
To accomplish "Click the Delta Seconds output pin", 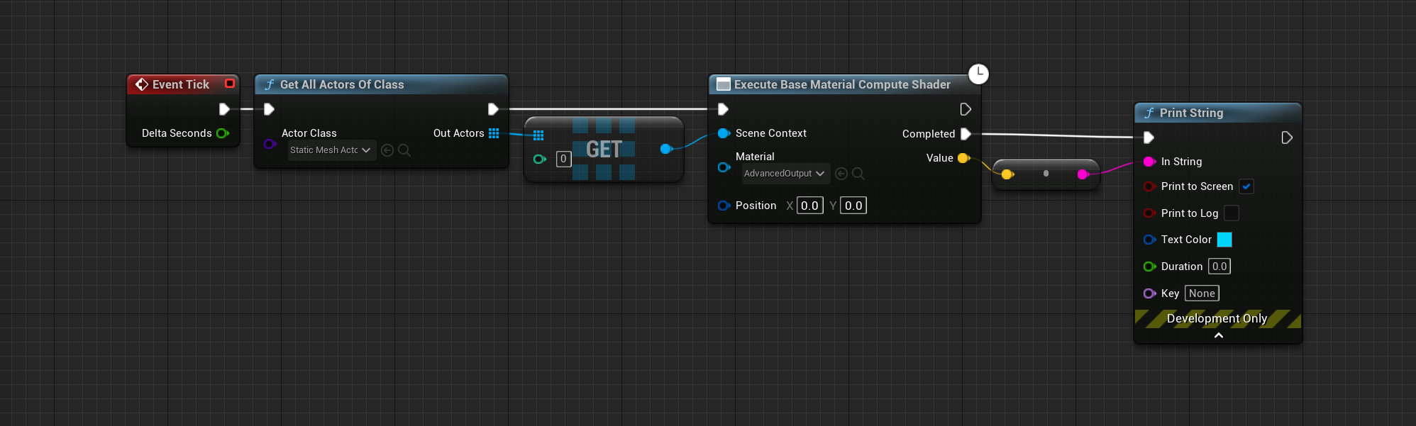I will point(223,133).
